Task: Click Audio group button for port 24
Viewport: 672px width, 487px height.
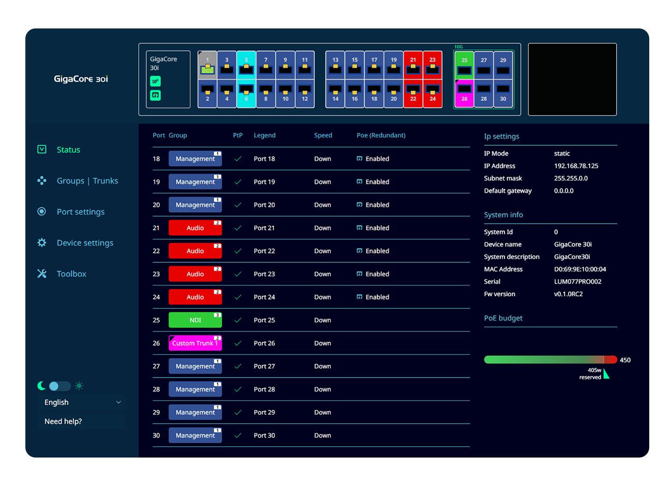Action: pos(195,297)
